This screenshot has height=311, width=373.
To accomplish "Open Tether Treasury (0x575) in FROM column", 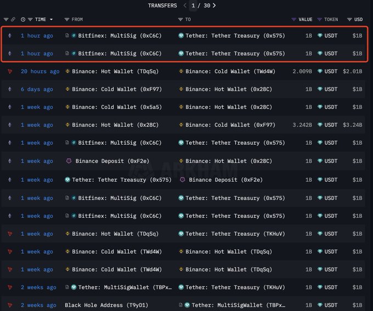I will tap(122, 180).
